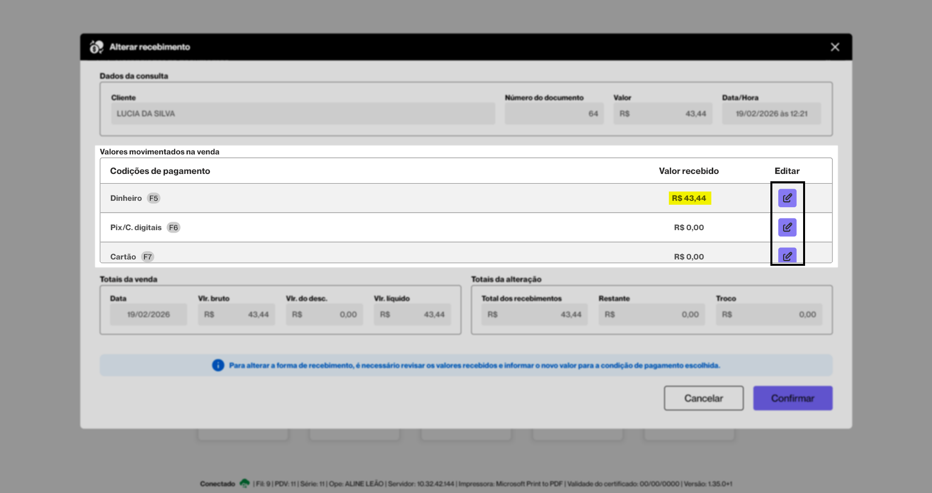This screenshot has height=493, width=932.
Task: Click the Data/Hora field
Action: [x=771, y=114]
